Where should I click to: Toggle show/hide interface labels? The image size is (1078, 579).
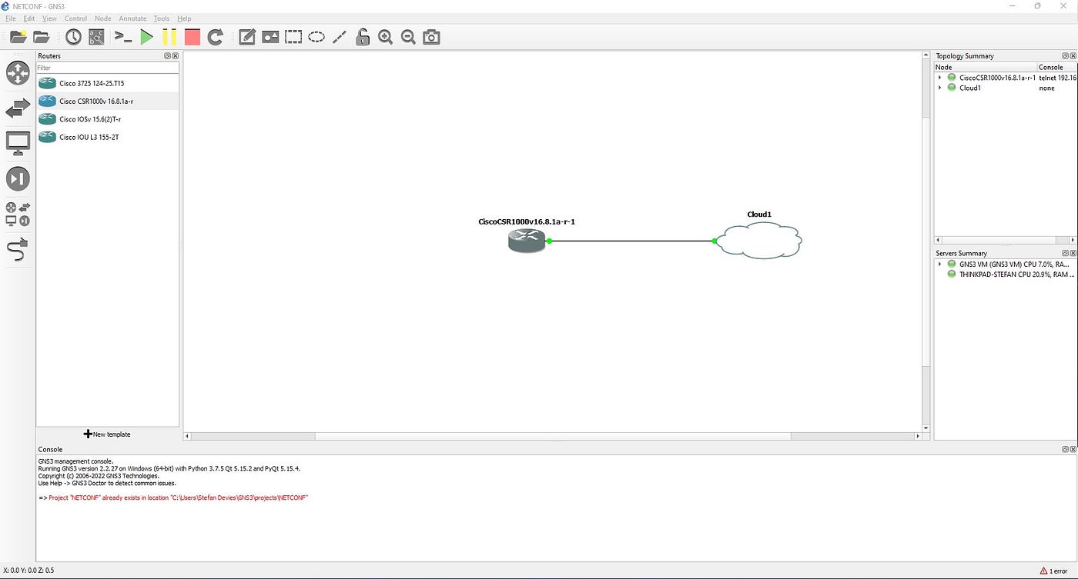96,37
